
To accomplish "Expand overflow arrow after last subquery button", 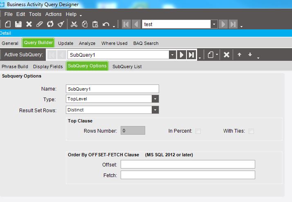I will (200, 58).
